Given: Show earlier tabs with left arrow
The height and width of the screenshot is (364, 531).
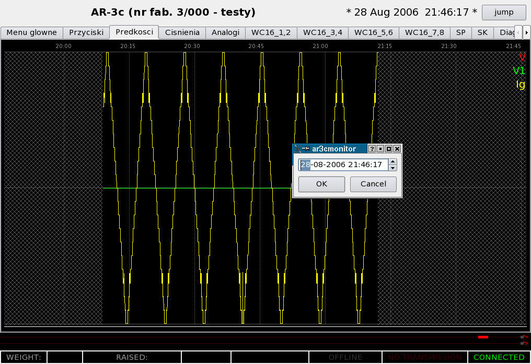Looking at the screenshot, I should (518, 32).
